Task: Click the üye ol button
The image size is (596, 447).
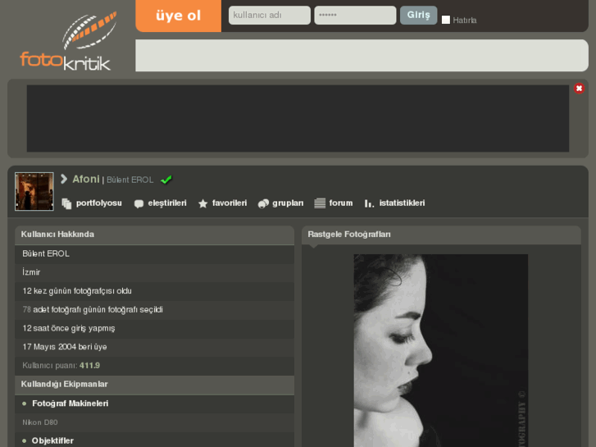Action: pos(178,16)
